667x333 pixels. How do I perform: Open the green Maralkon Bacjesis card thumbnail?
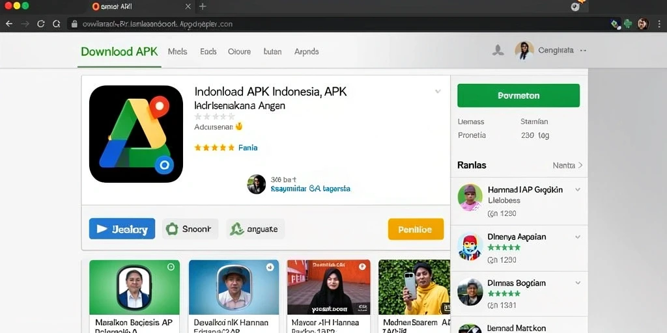[134, 287]
